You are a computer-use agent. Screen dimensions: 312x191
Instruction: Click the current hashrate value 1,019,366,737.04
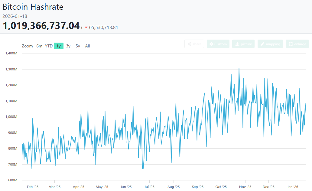(x=41, y=26)
